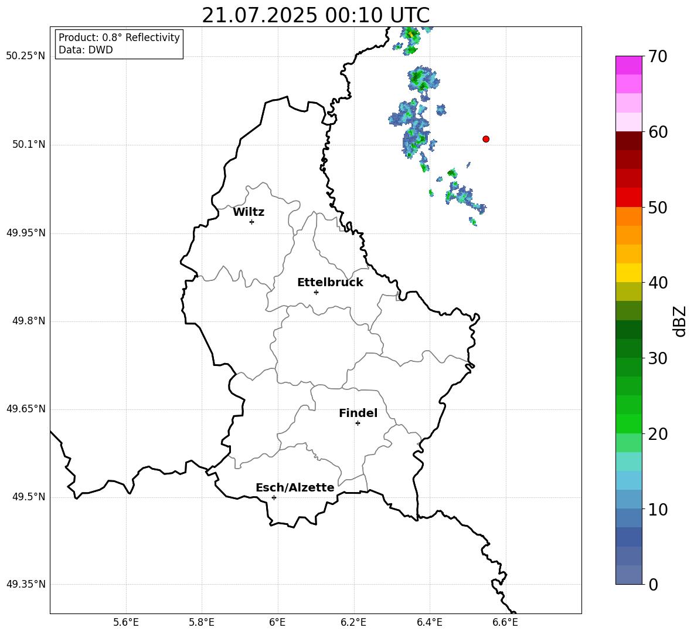Pick the dark maroon swatch just below 60 dBZ
694x634 pixels.
pyautogui.click(x=629, y=141)
